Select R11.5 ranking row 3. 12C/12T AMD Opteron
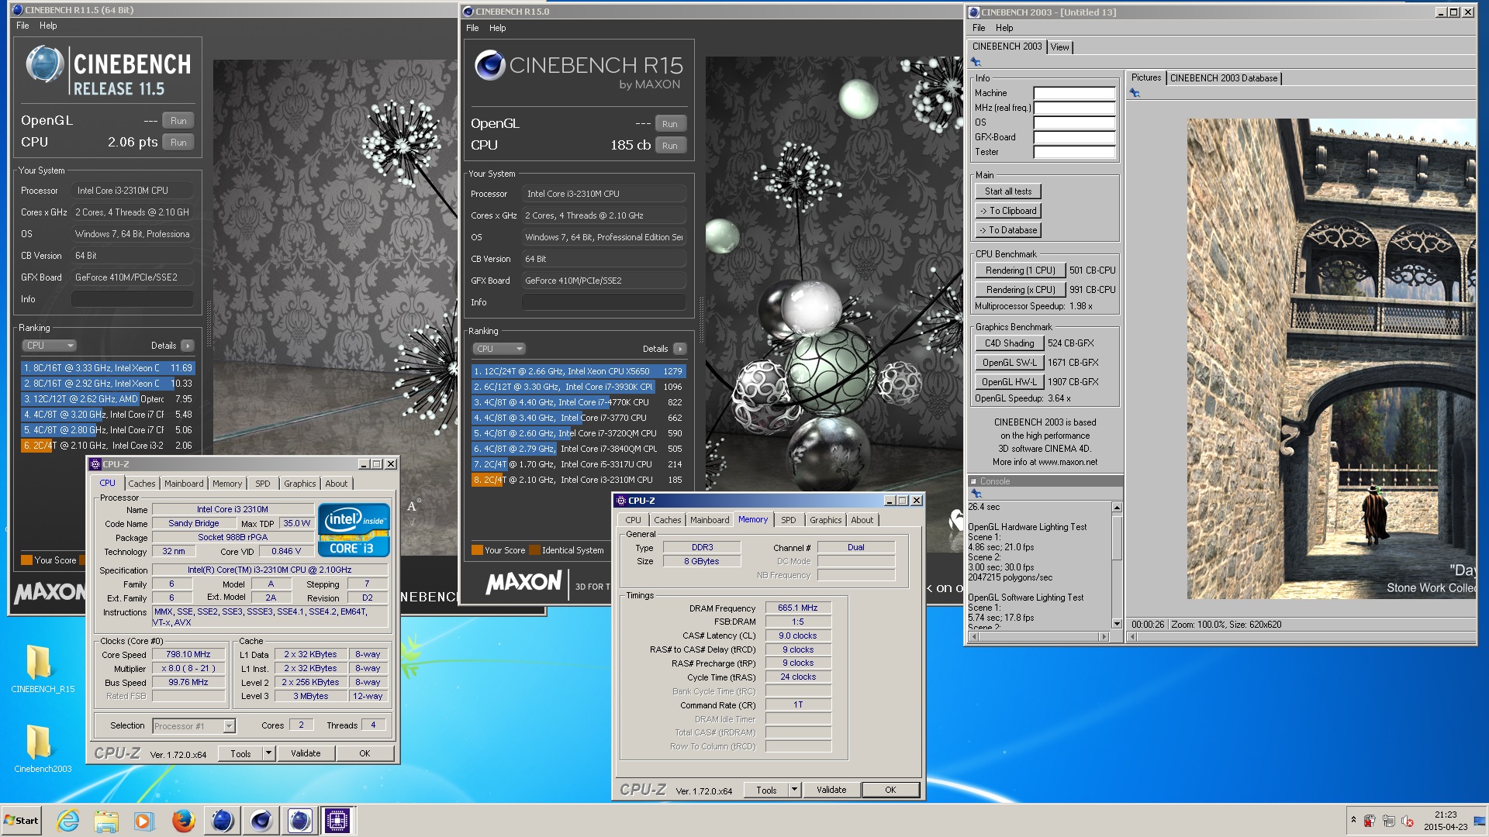 click(x=108, y=399)
